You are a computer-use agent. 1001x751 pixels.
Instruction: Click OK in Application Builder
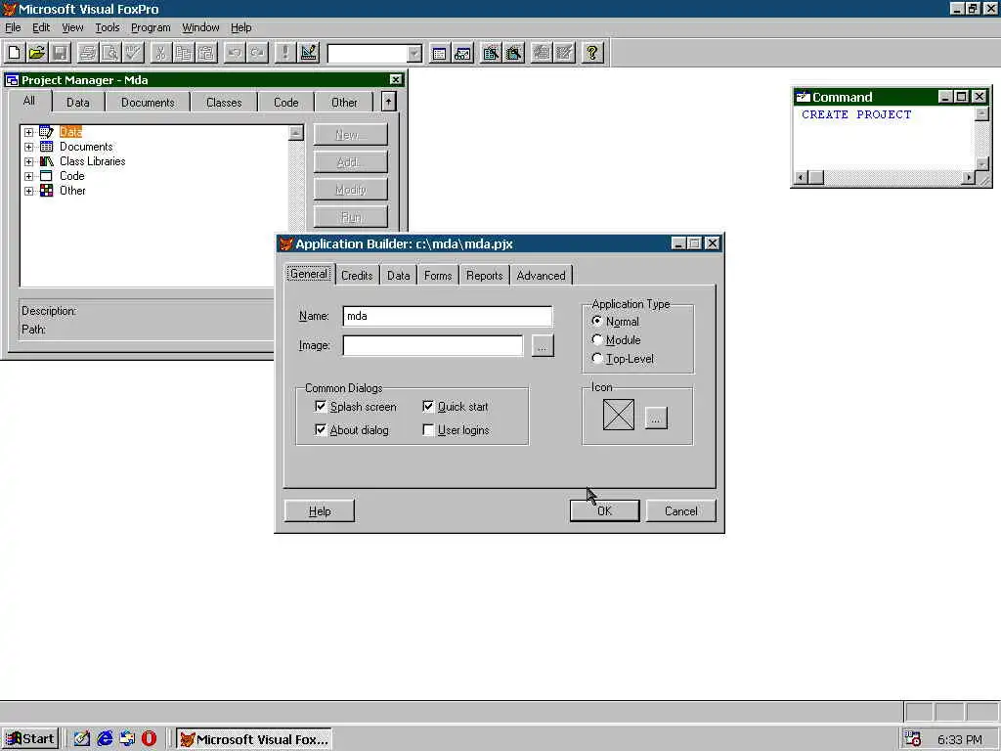click(x=604, y=510)
